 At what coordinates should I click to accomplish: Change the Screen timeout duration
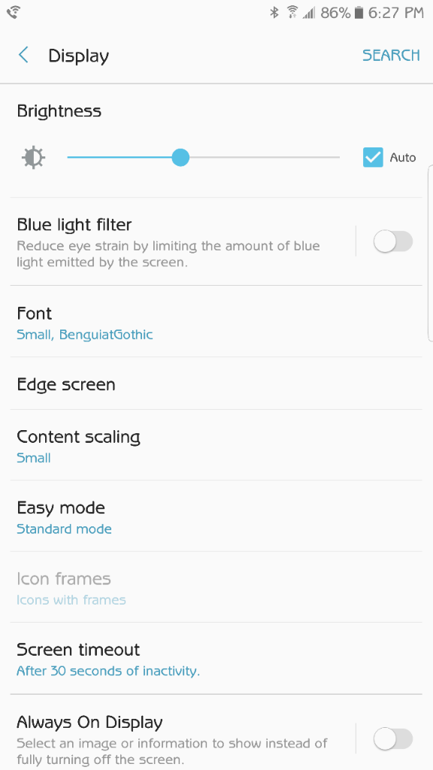[216, 659]
